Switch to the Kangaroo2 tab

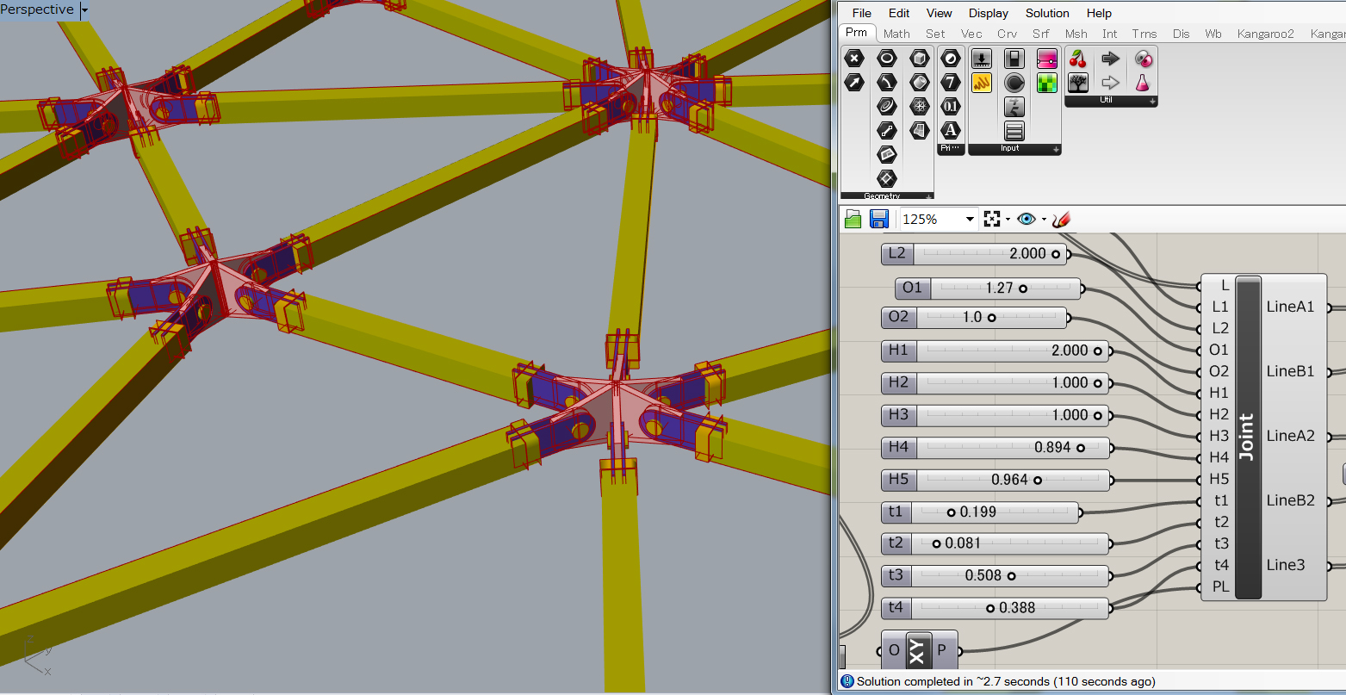point(1265,34)
